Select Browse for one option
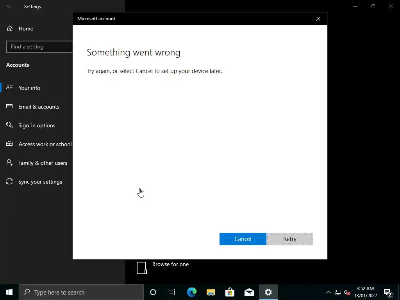The height and width of the screenshot is (300, 400). [170, 264]
